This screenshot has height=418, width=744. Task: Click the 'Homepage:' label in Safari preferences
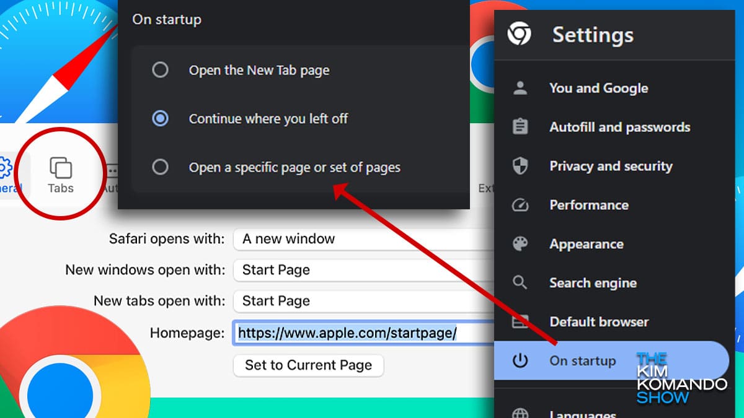(x=187, y=333)
